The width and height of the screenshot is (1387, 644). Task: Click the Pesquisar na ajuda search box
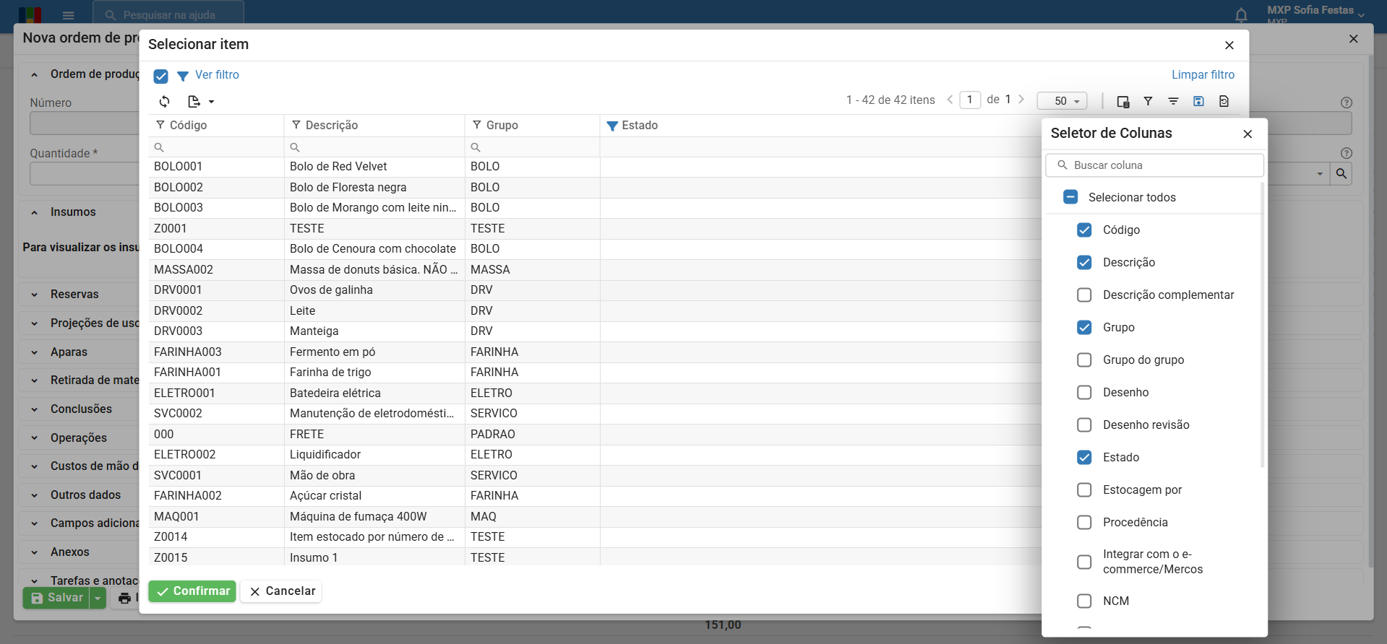point(168,14)
